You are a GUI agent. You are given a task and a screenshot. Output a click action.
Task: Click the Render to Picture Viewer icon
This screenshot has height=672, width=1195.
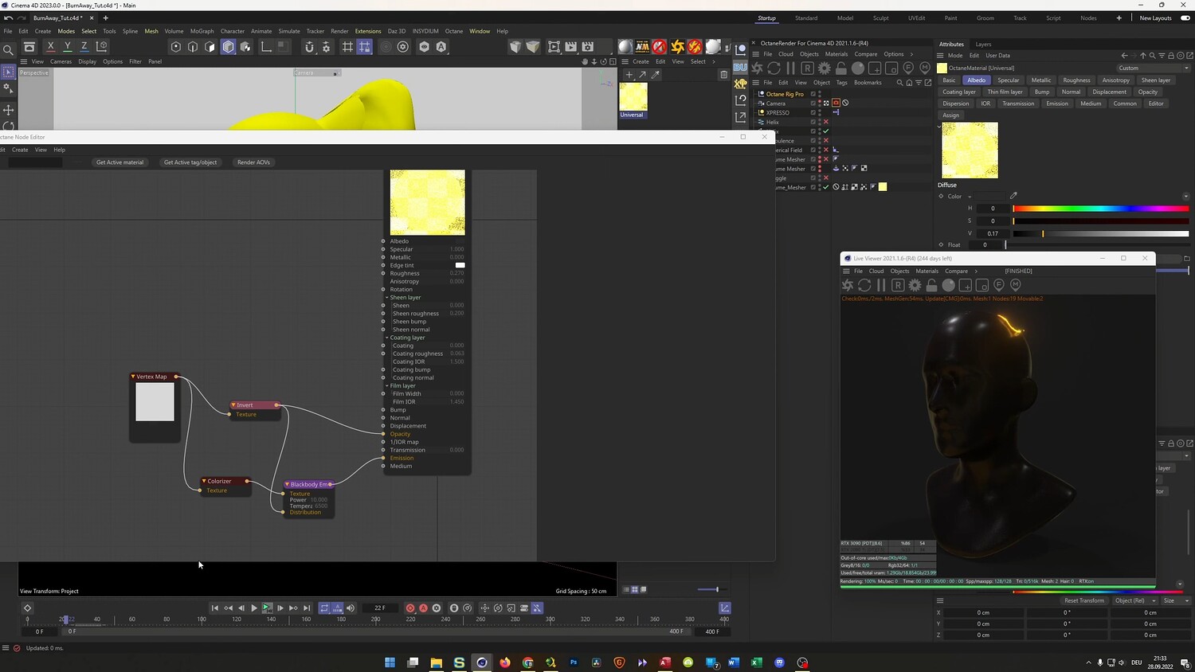click(570, 47)
